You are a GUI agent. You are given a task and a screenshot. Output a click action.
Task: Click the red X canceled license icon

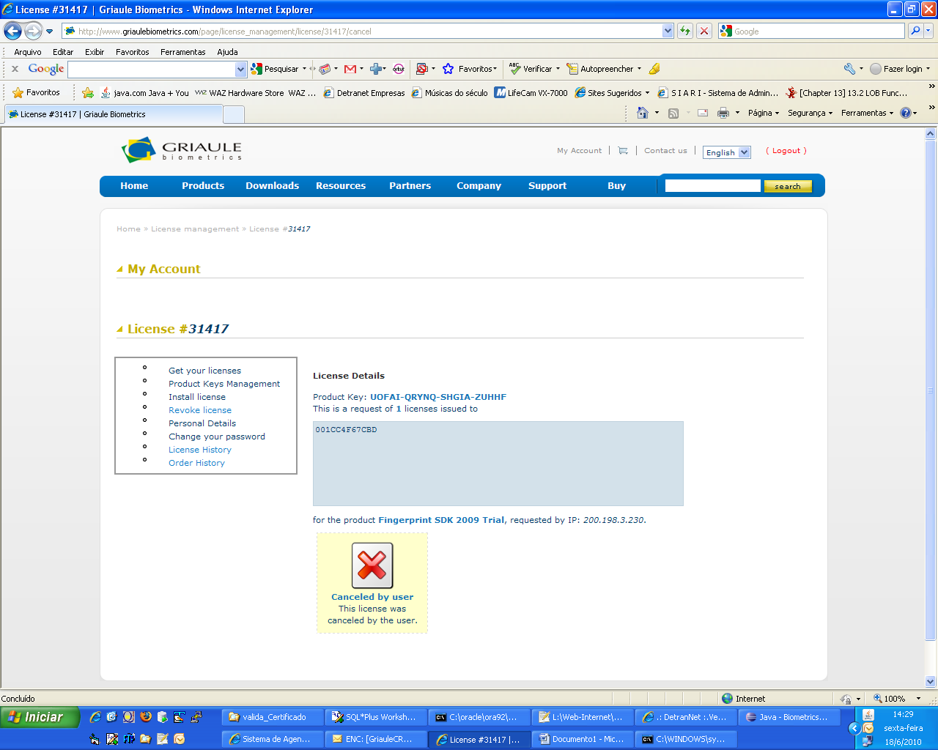[x=372, y=565]
